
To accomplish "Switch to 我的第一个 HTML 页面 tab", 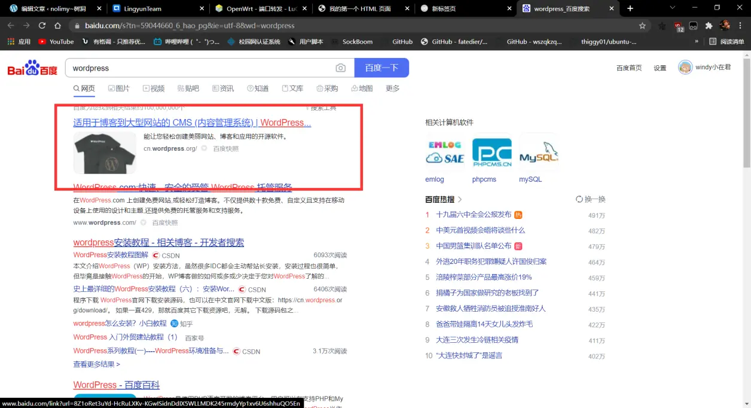I will (x=364, y=8).
